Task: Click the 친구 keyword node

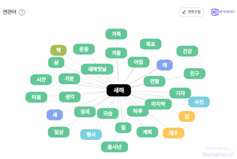Action: tap(195, 73)
